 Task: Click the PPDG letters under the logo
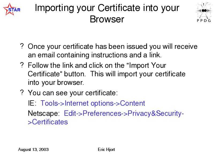[x=204, y=21]
